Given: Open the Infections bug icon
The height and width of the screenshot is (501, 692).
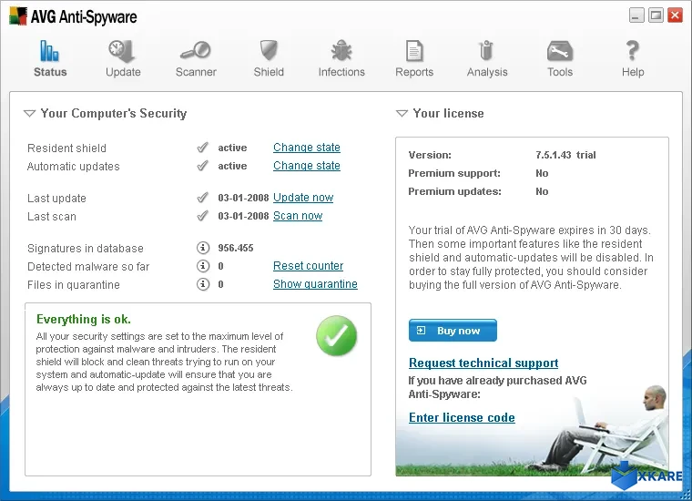Looking at the screenshot, I should (341, 51).
